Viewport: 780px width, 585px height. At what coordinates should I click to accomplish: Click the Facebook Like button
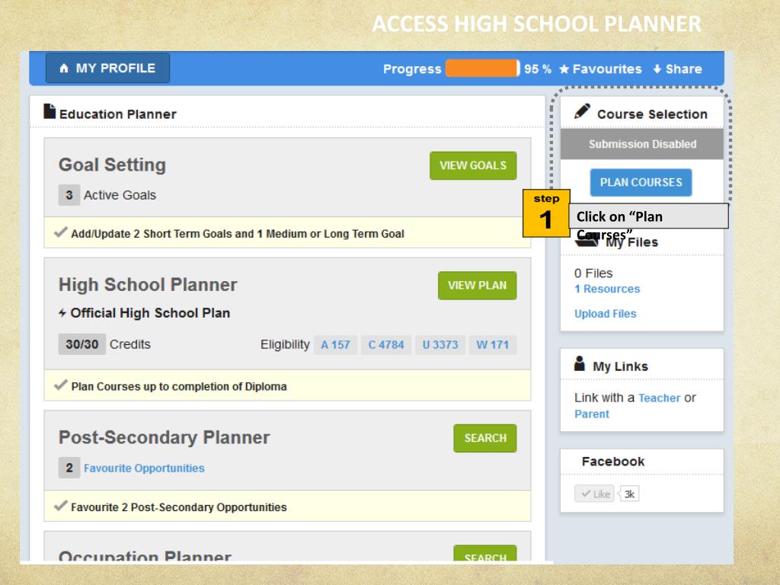pyautogui.click(x=594, y=494)
